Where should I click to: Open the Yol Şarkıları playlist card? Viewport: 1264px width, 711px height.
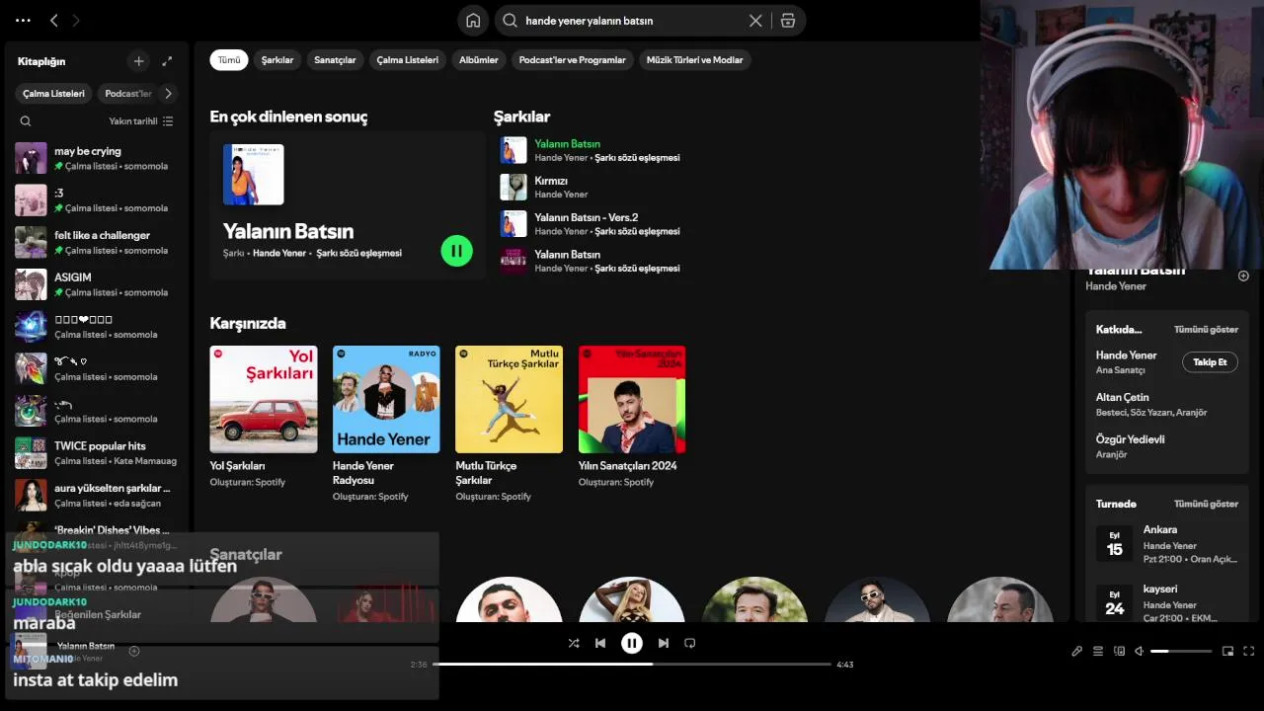point(264,416)
